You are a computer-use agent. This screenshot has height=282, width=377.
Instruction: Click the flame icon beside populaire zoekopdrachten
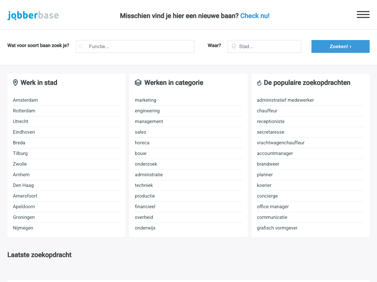pos(259,83)
